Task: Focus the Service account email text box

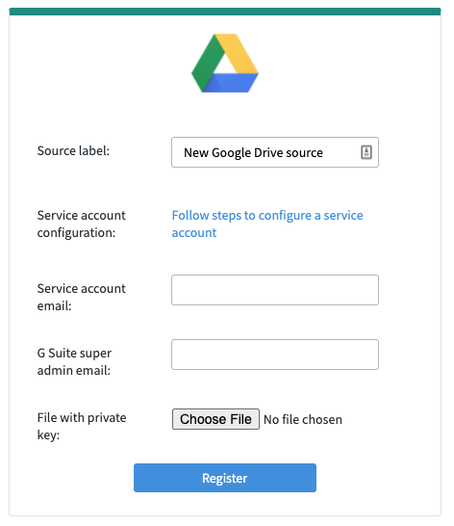Action: (x=275, y=290)
